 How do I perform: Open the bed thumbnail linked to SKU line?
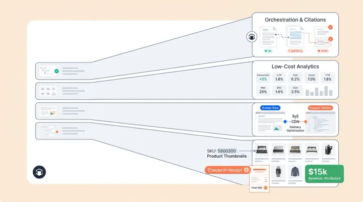point(262,150)
